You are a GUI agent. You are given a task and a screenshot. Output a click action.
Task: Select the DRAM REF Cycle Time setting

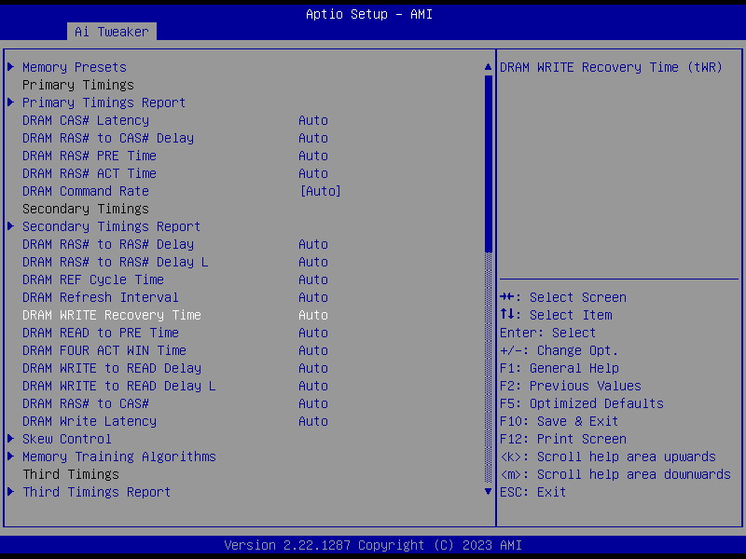93,279
